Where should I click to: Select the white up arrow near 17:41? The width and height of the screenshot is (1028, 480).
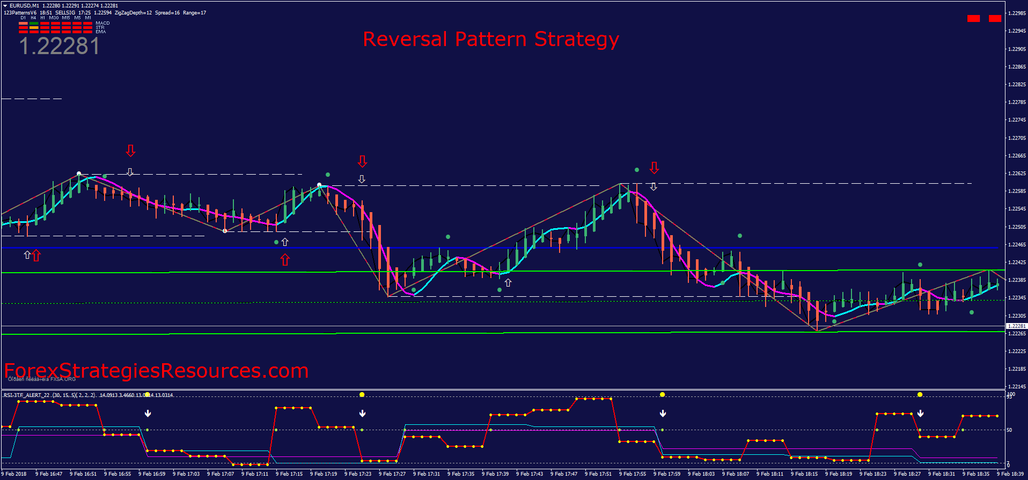[x=508, y=282]
